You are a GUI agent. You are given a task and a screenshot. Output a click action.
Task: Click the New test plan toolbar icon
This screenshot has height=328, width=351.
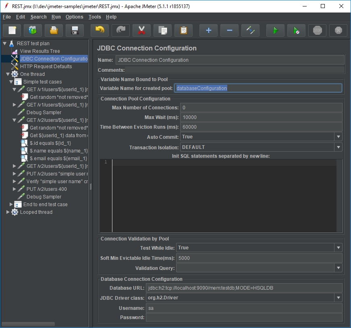coord(12,30)
